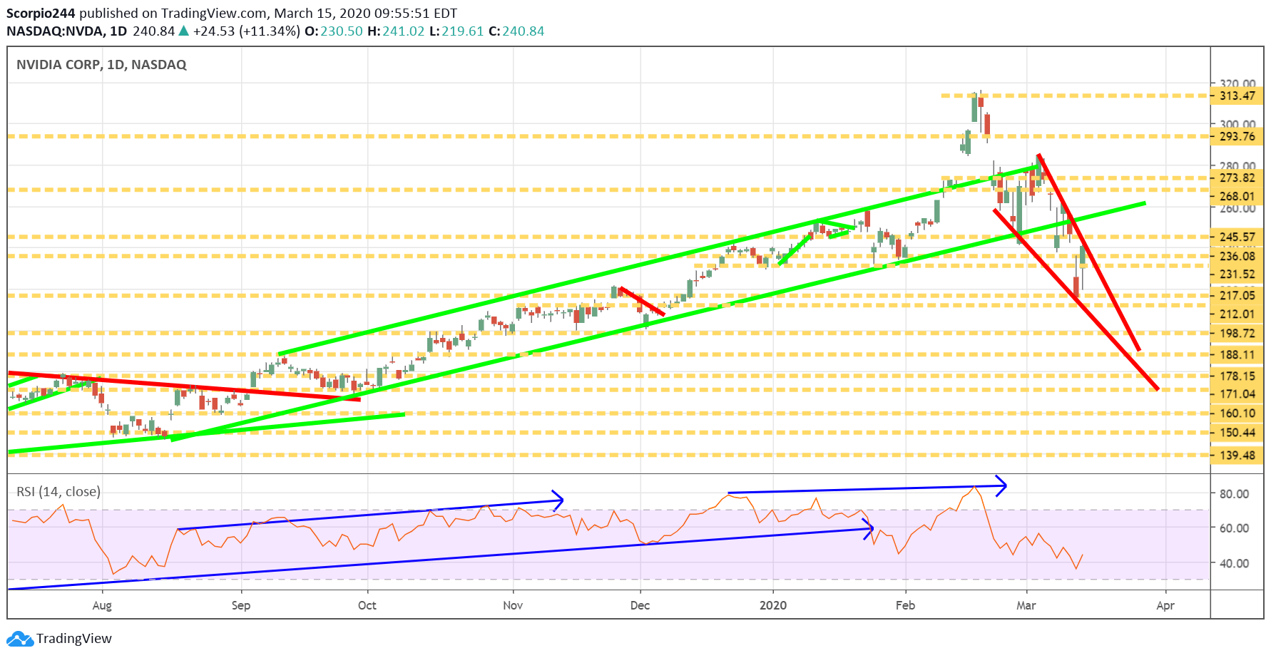Select the 160.10 price level label
Viewport: 1271px width, 658px height.
tap(1237, 413)
